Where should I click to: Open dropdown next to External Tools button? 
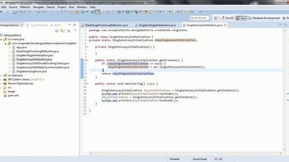(140, 12)
